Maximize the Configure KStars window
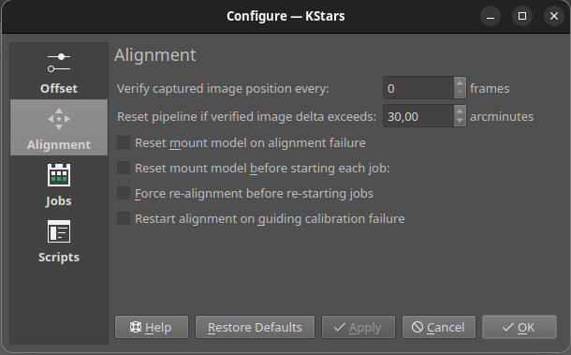The width and height of the screenshot is (571, 355). (522, 16)
